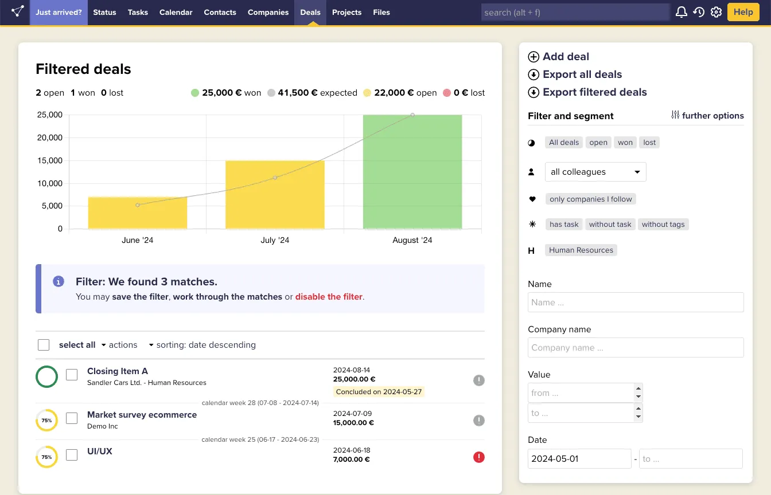Click the grey alert icon on Closing Item A

479,380
